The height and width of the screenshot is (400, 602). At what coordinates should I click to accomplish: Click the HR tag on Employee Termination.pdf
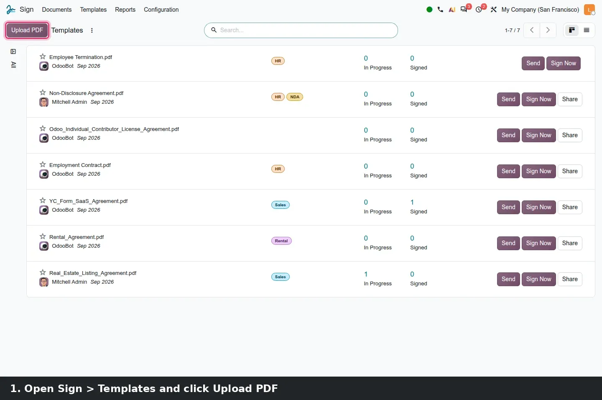pyautogui.click(x=278, y=61)
